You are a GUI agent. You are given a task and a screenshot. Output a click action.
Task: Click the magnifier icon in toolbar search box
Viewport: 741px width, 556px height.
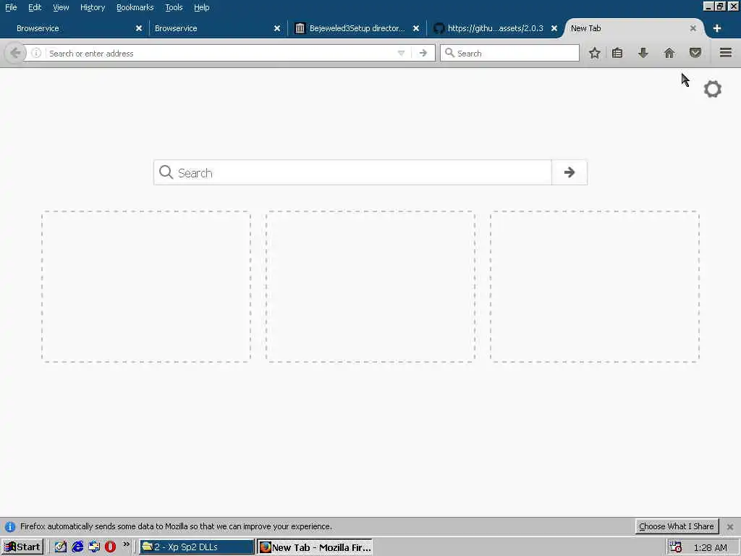[449, 53]
